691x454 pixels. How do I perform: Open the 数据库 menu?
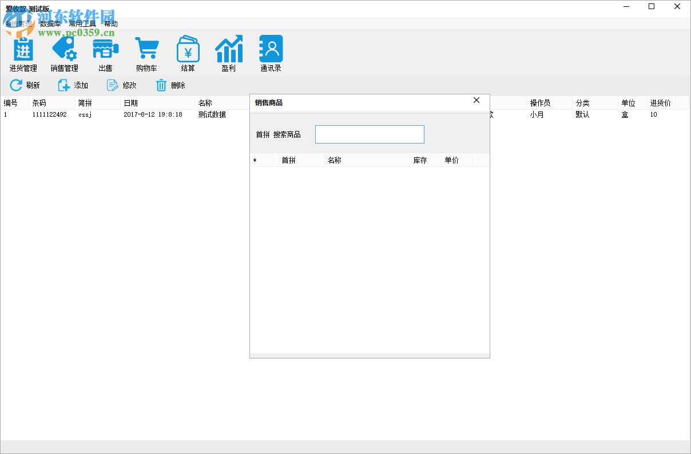click(50, 23)
